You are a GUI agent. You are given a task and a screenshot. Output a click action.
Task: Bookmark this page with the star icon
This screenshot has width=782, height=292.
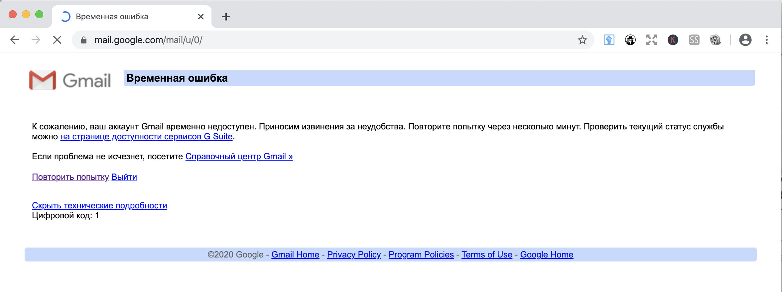(x=583, y=40)
